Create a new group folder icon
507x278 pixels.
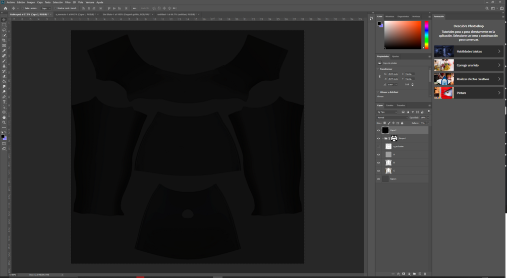[414, 274]
